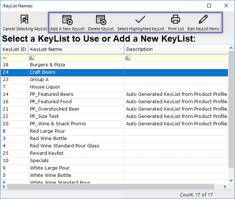Click the Cancel Selecting KeyList icon

[25, 20]
